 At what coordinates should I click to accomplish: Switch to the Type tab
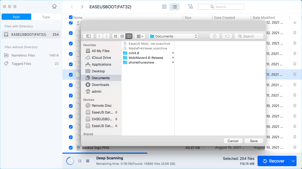pyautogui.click(x=46, y=17)
